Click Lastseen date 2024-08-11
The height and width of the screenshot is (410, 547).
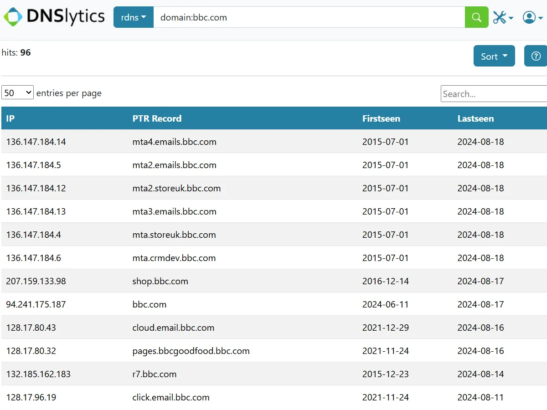coord(481,397)
